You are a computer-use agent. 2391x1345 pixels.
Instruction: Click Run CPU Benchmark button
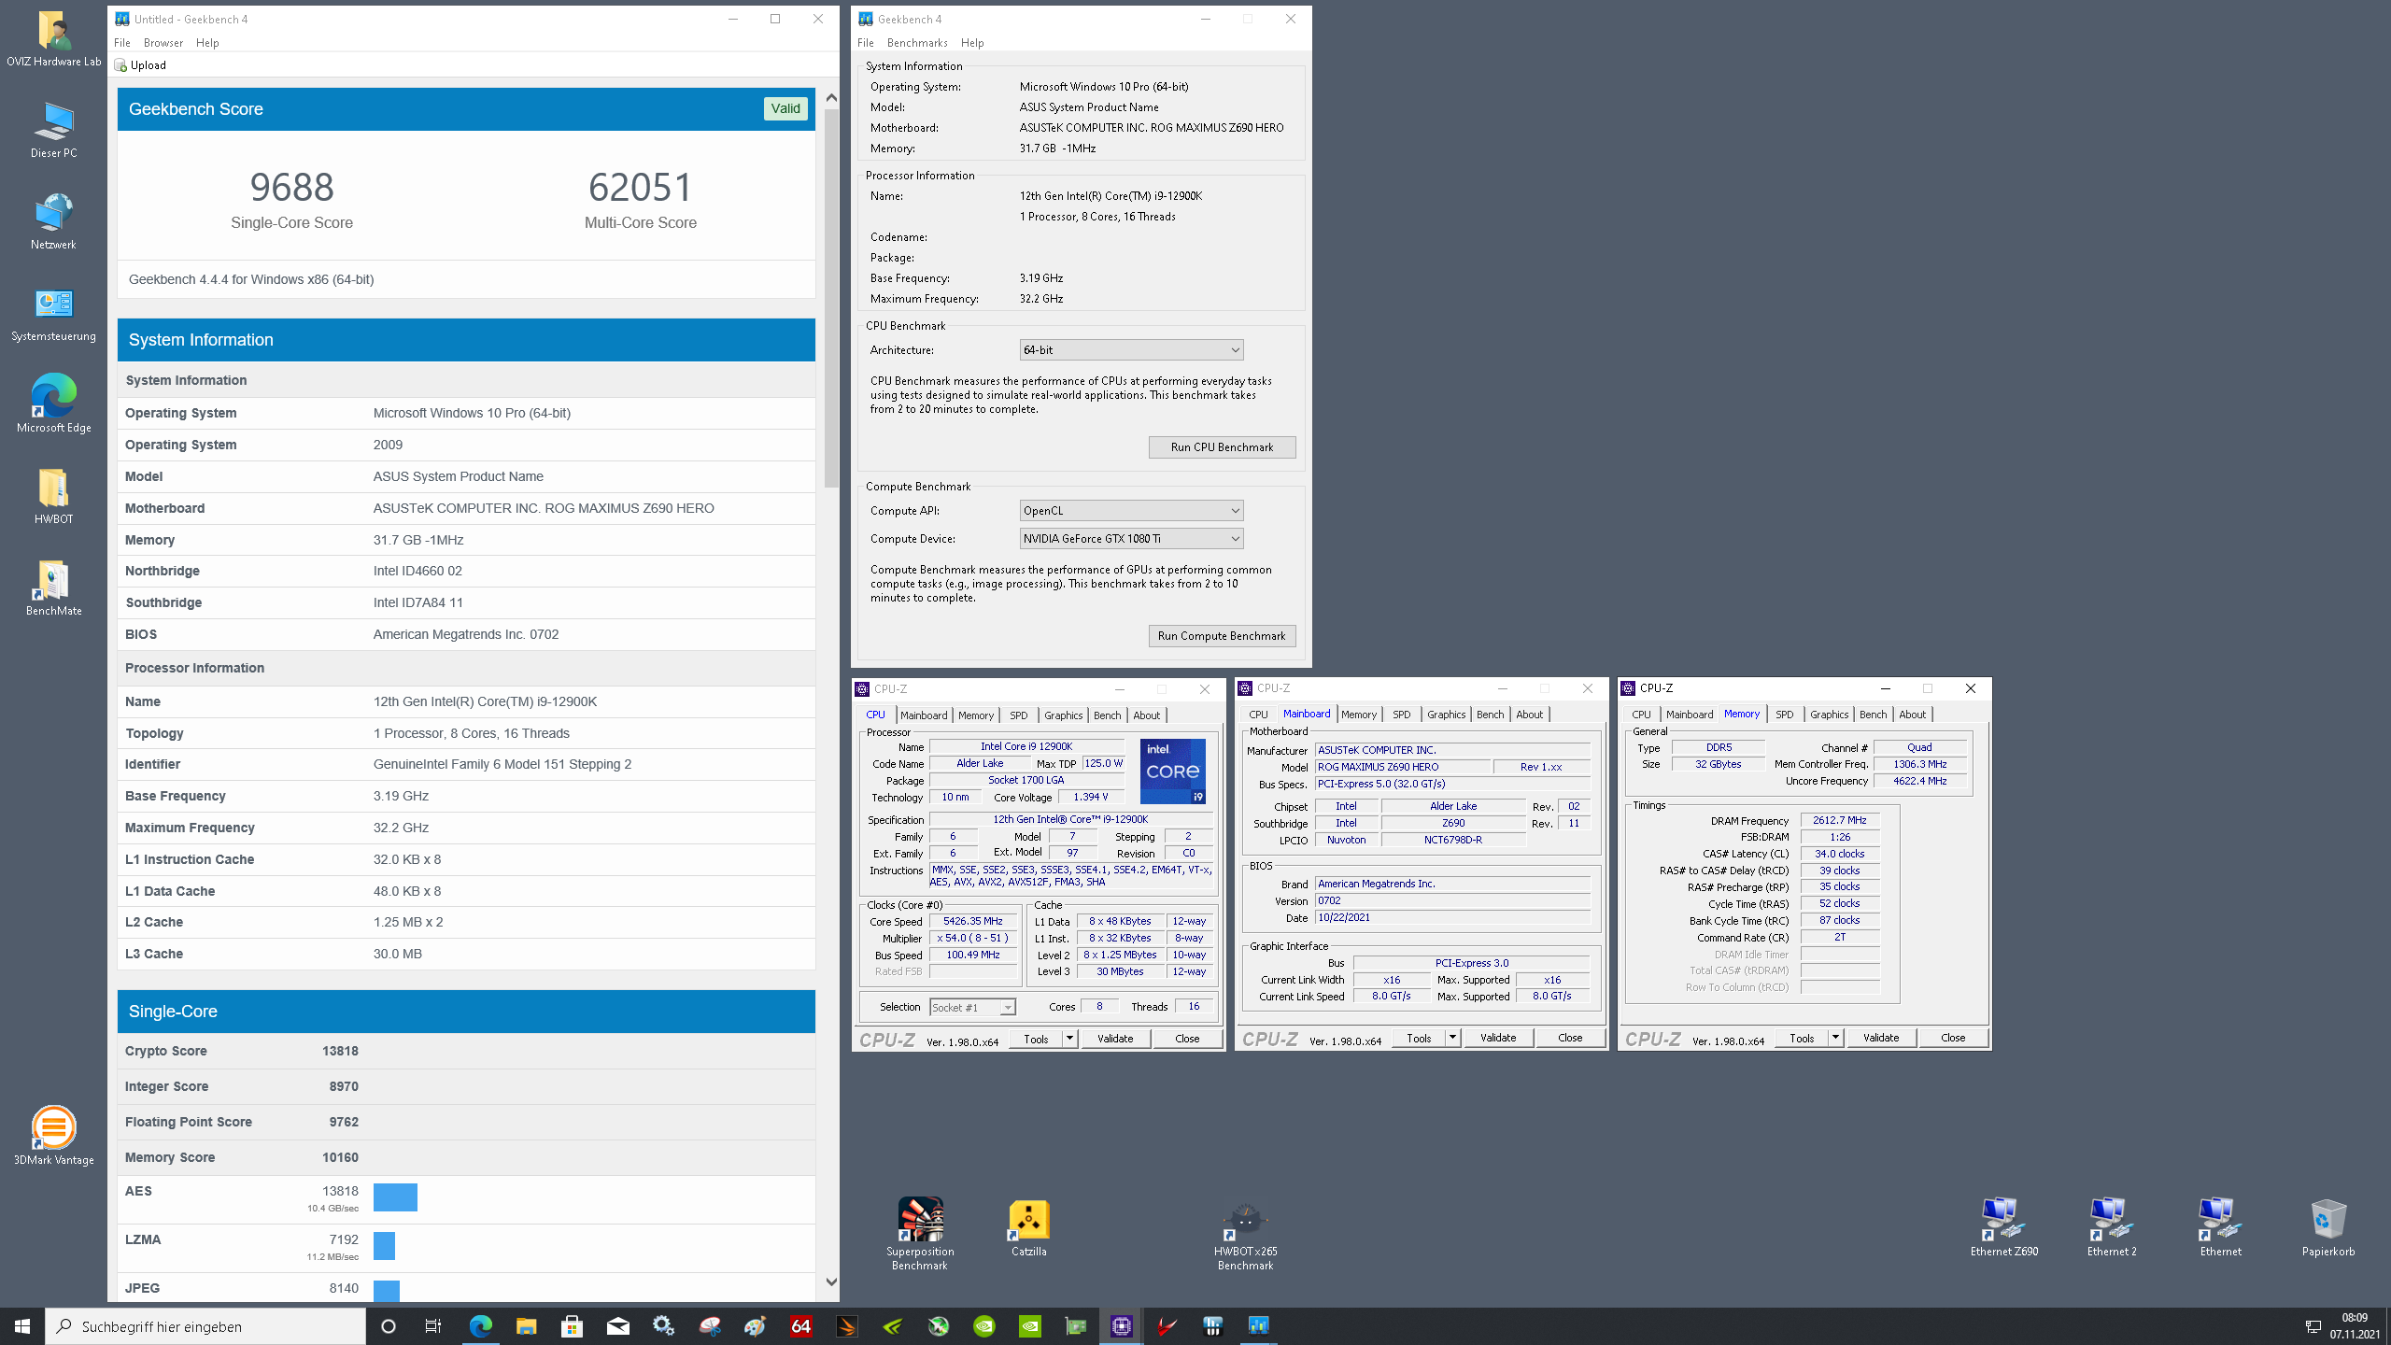pyautogui.click(x=1222, y=447)
